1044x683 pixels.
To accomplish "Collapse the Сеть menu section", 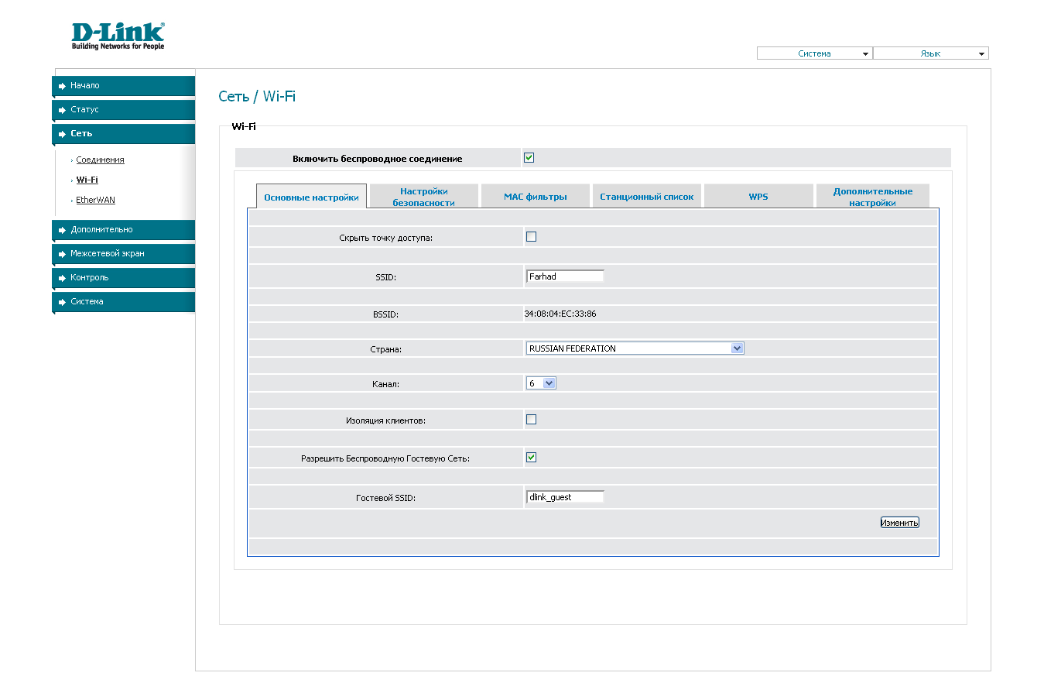I will (x=124, y=134).
